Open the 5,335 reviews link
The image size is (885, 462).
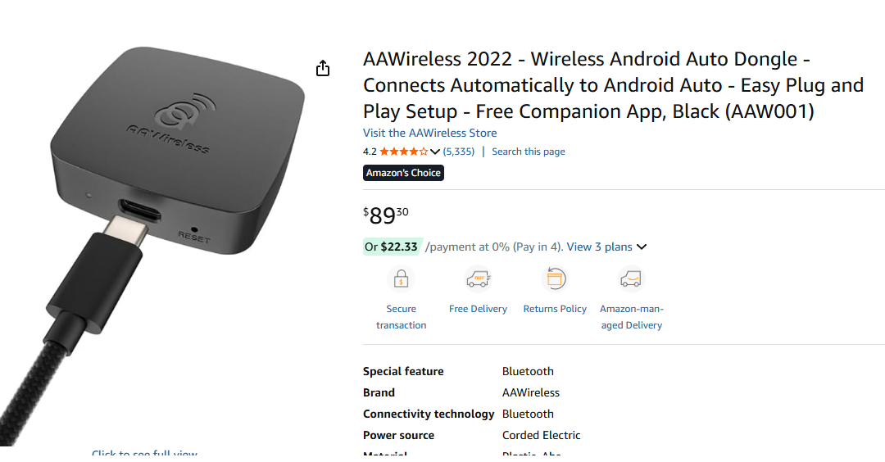[x=459, y=152]
